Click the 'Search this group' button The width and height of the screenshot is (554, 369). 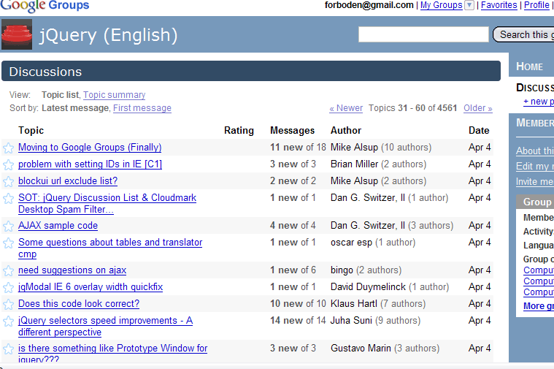pos(523,34)
